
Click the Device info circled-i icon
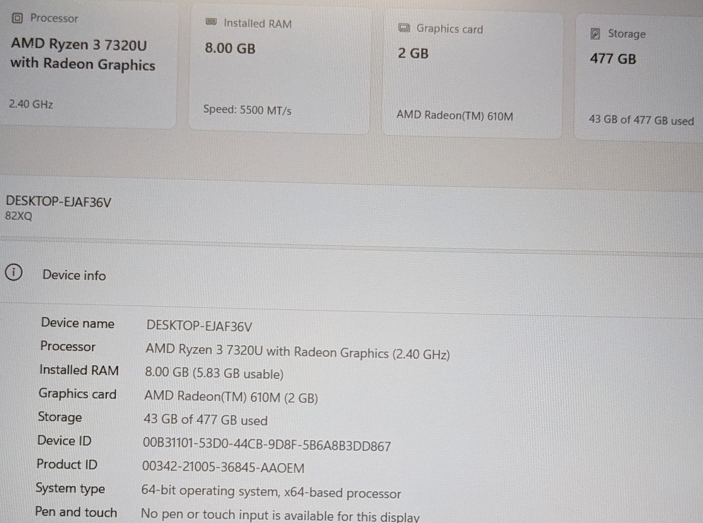click(14, 272)
